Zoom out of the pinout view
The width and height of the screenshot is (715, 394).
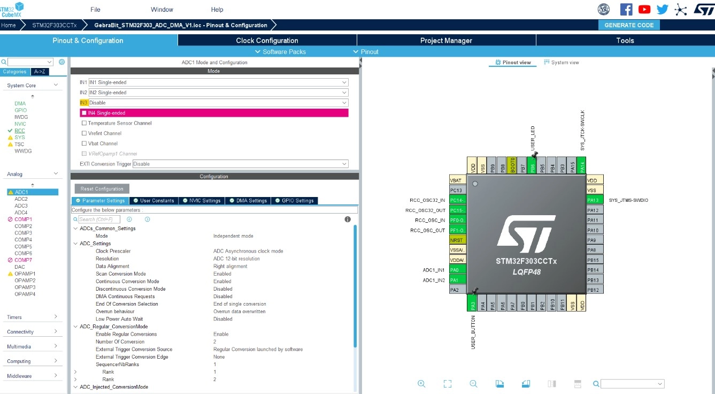tap(473, 384)
